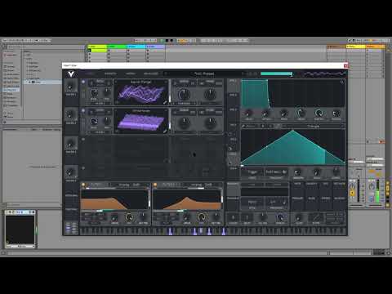
Task: Click oscillator 1 level knob
Action: pyautogui.click(x=94, y=92)
